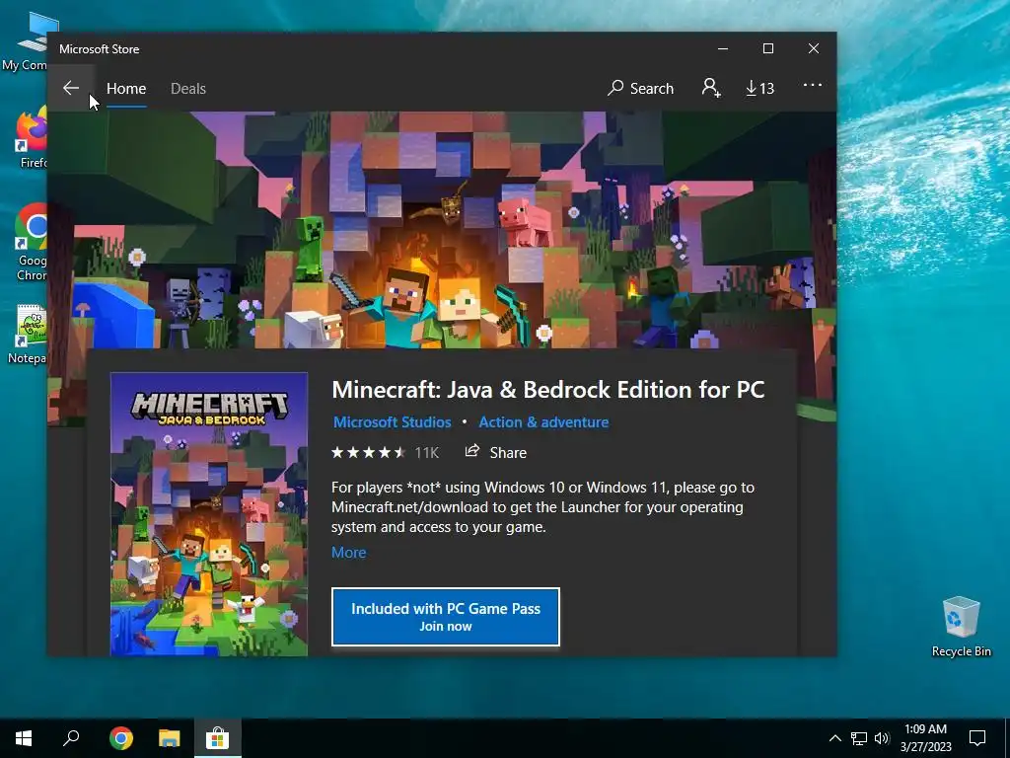This screenshot has height=758, width=1010.
Task: Select the Google Chrome desktop shortcut
Action: tap(31, 243)
